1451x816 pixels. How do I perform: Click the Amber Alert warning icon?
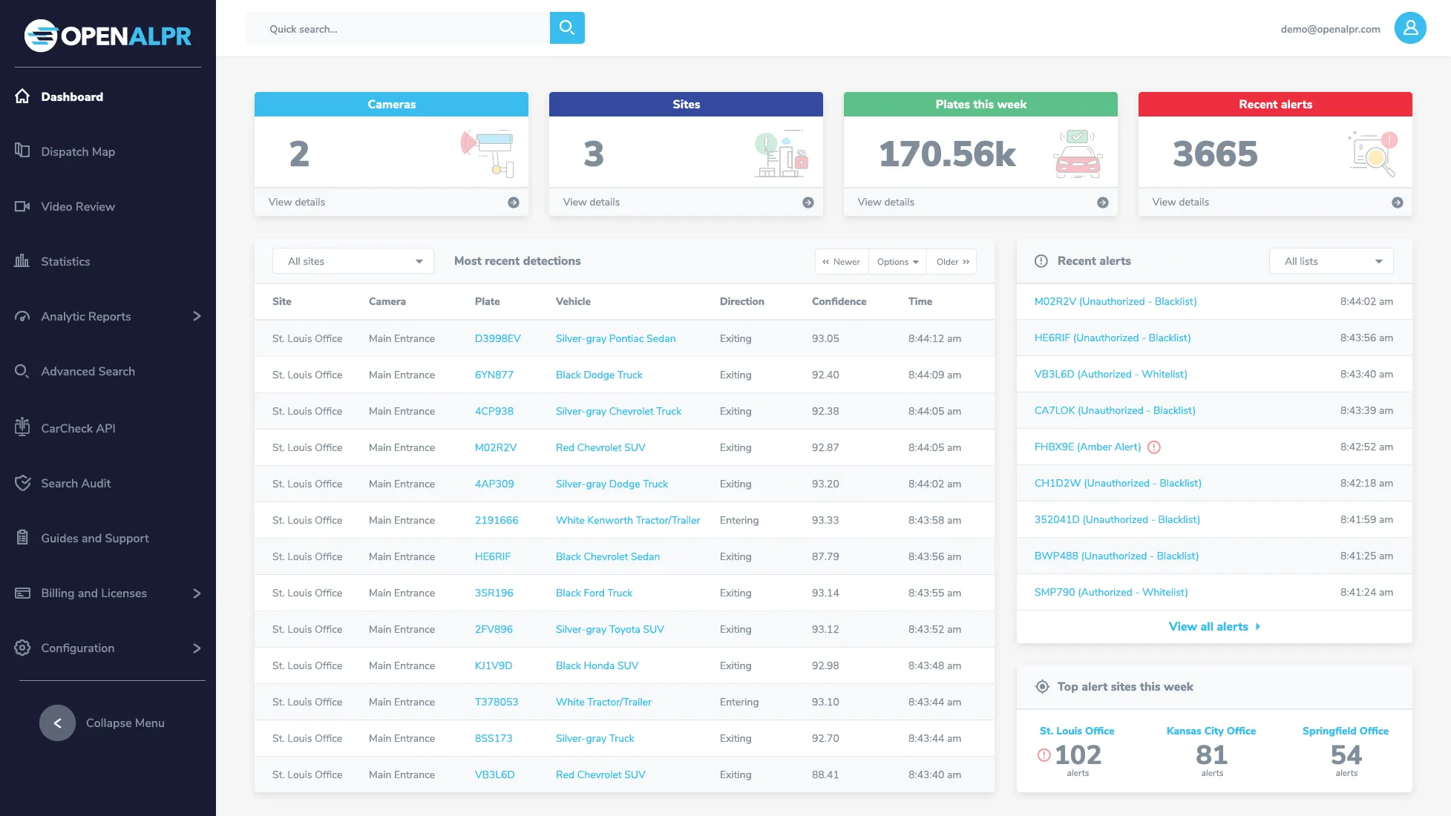coord(1153,447)
